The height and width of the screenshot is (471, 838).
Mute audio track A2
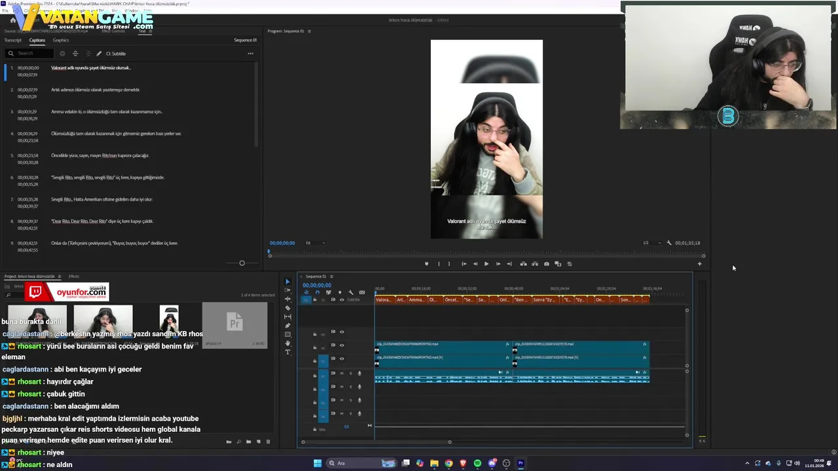pyautogui.click(x=341, y=387)
